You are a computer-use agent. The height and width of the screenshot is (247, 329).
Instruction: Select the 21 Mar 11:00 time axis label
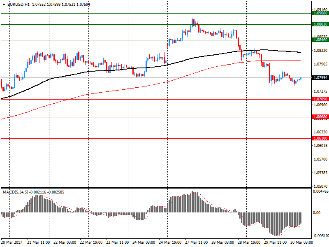pyautogui.click(x=39, y=242)
